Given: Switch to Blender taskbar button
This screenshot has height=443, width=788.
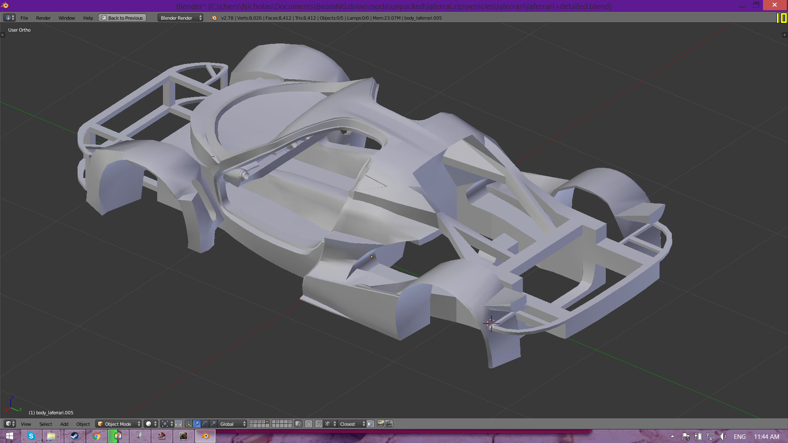Looking at the screenshot, I should tap(205, 436).
